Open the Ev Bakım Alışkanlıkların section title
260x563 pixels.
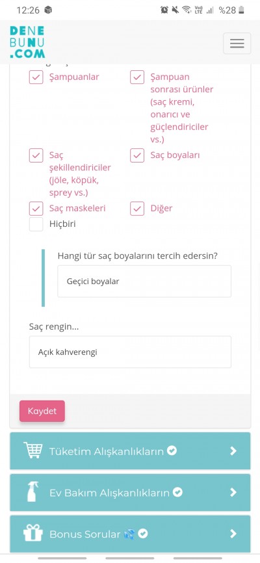point(109,493)
